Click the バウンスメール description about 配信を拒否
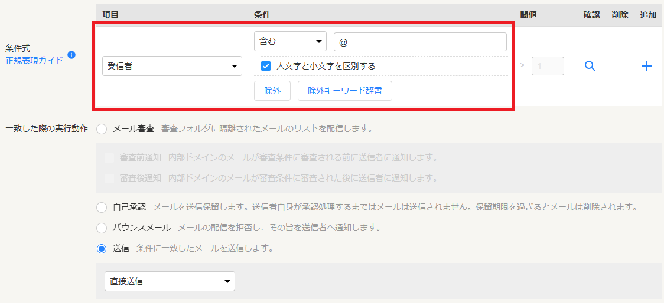The width and height of the screenshot is (664, 303). (x=279, y=228)
